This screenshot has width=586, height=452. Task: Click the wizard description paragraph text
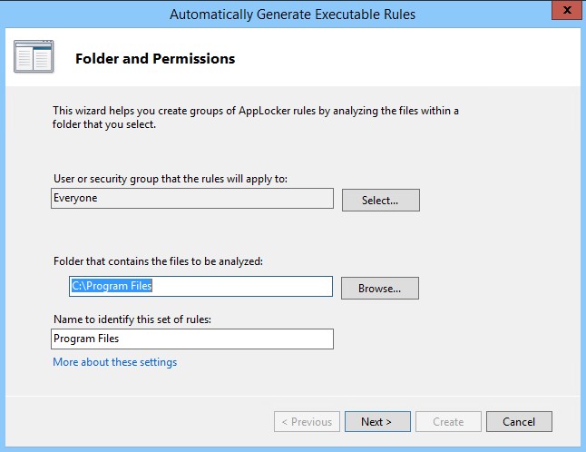(255, 118)
